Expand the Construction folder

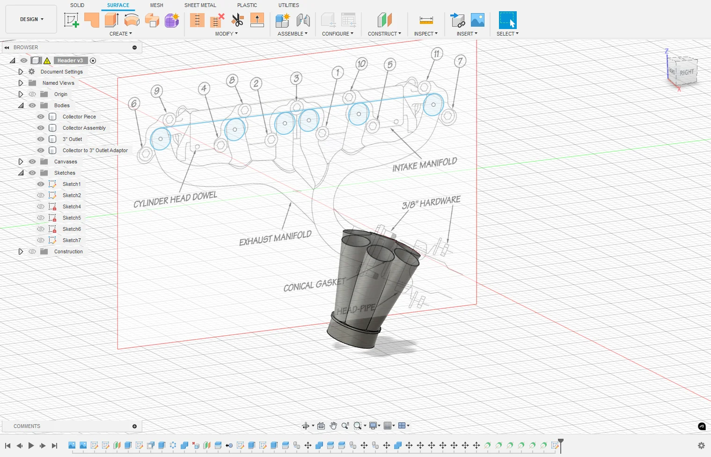(x=21, y=251)
